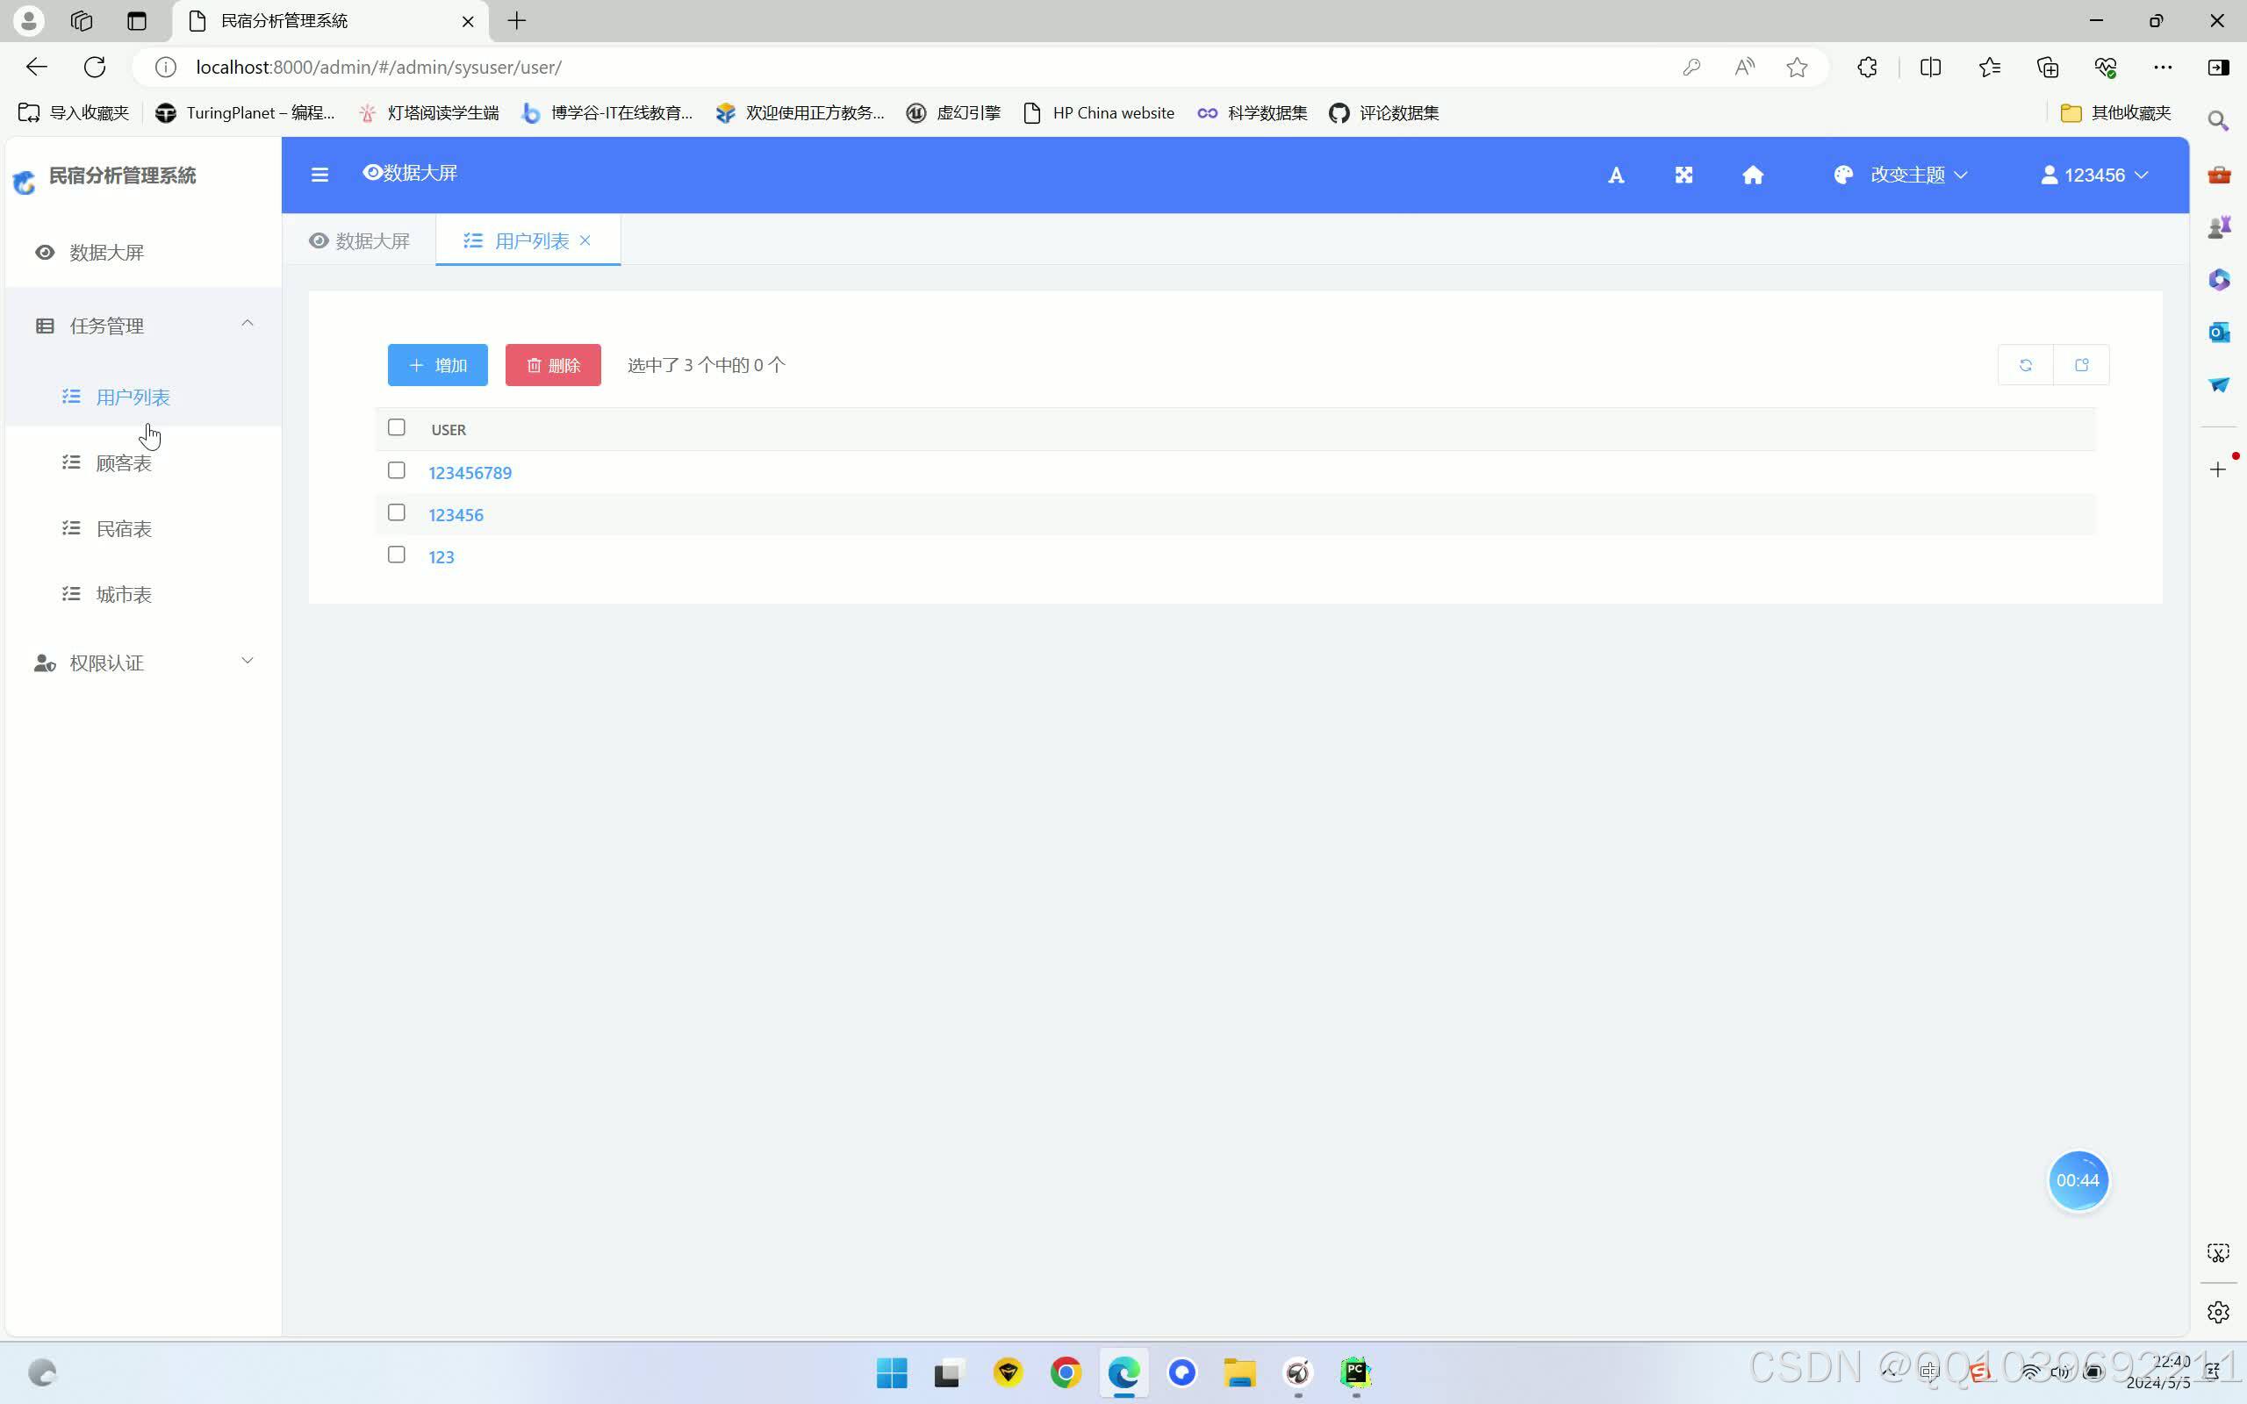Open the TuringPlanet bookmark
This screenshot has width=2247, height=1404.
(x=245, y=112)
